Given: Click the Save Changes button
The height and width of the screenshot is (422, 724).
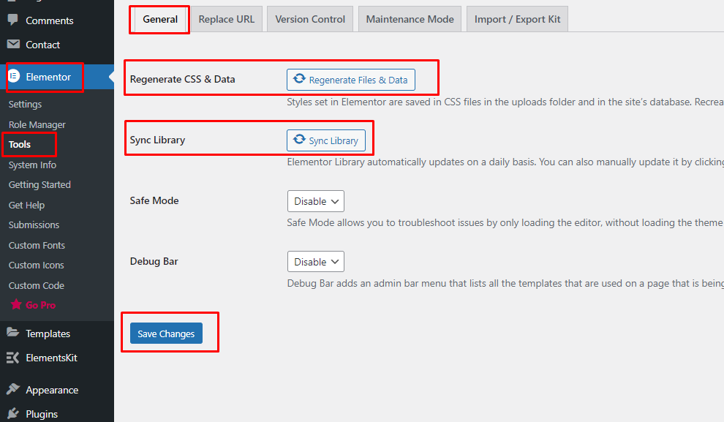Looking at the screenshot, I should pyautogui.click(x=166, y=334).
